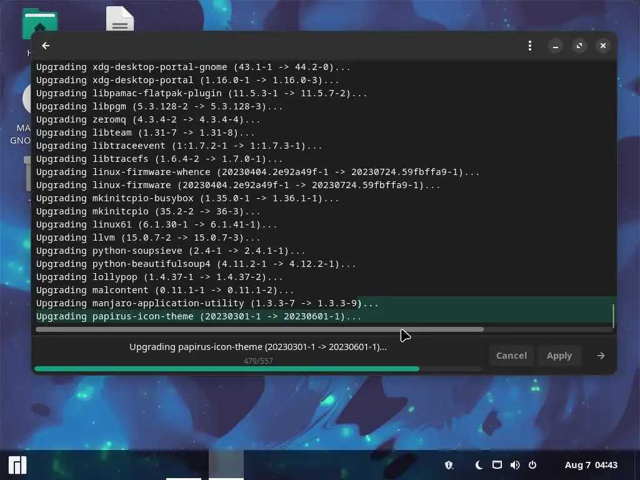Screen dimensions: 640x480
Task: Open the network tray icon
Action: [497, 465]
